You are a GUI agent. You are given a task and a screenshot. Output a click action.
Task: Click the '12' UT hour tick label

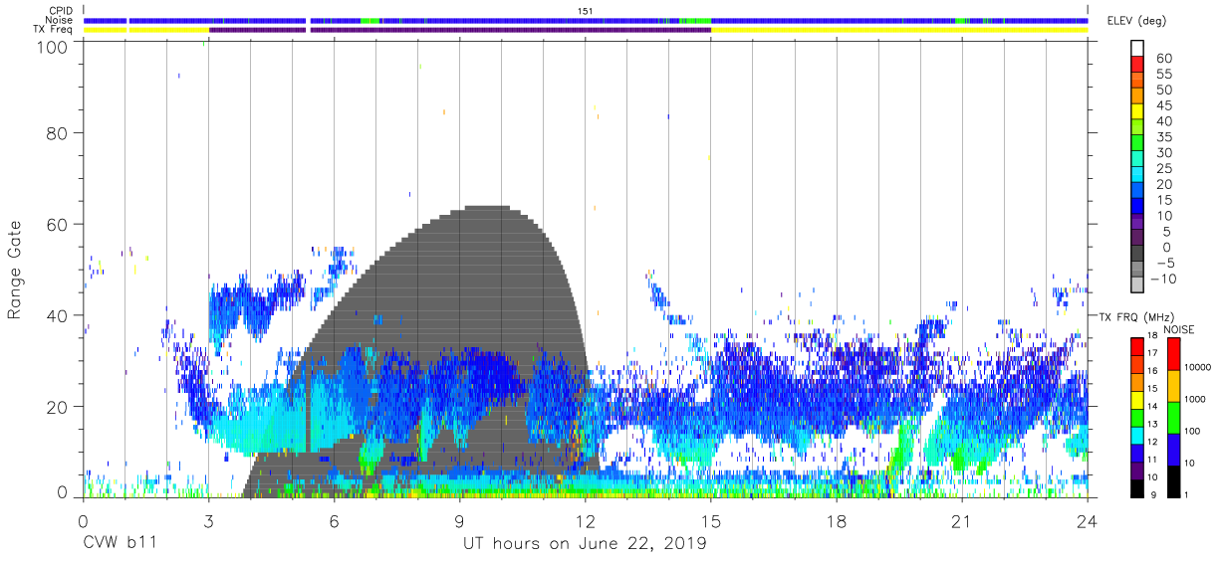point(585,521)
